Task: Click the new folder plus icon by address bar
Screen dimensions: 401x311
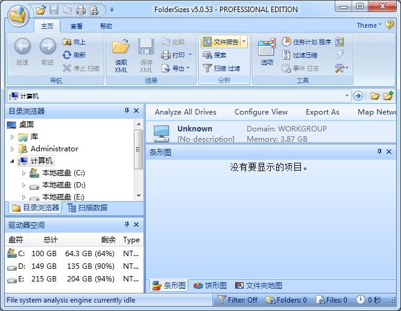Action: [388, 96]
